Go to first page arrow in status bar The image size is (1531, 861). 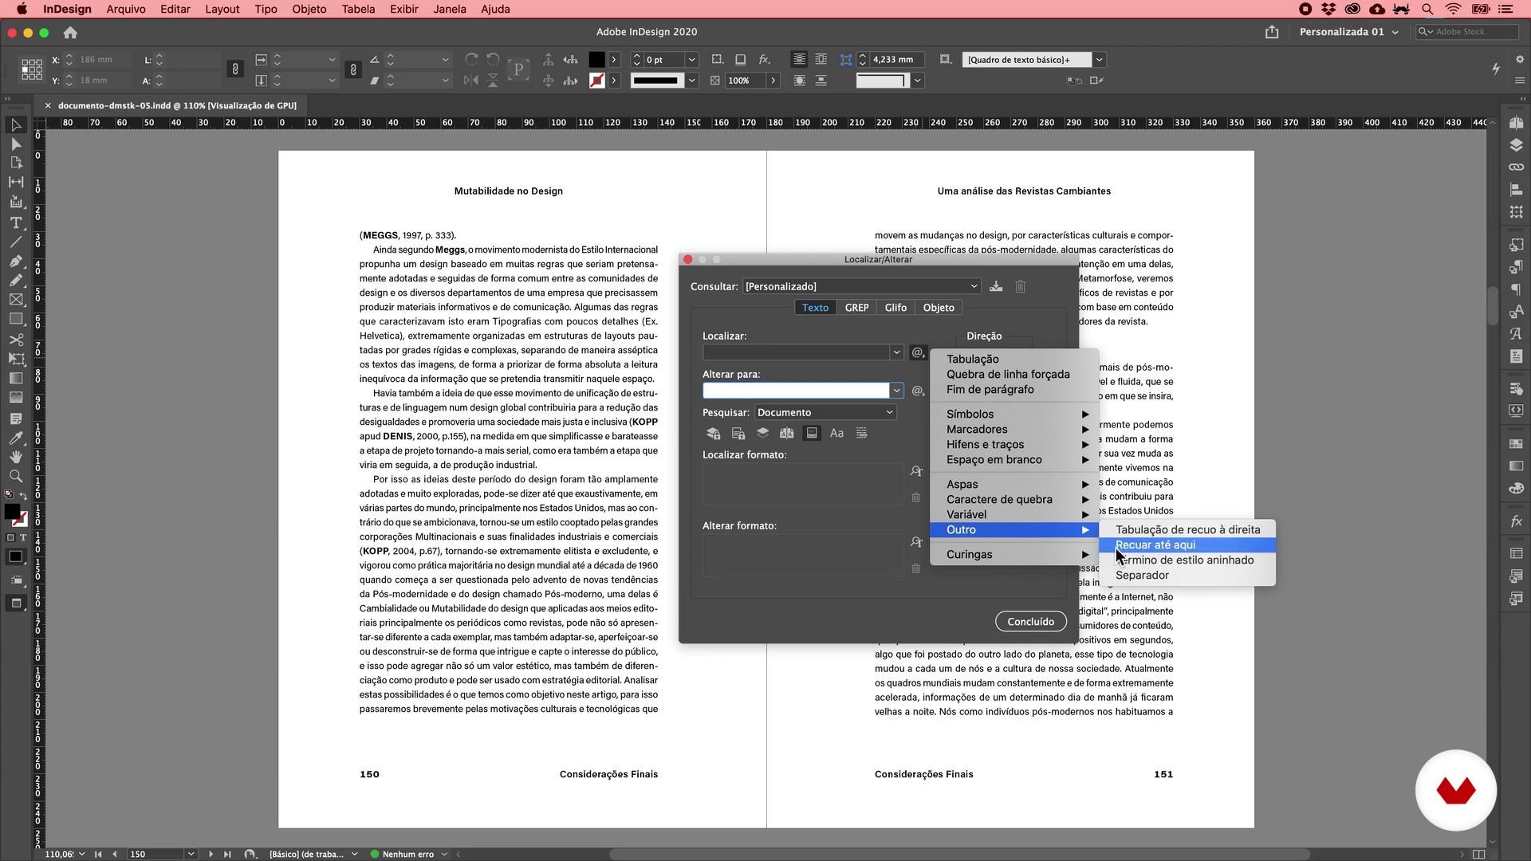pyautogui.click(x=98, y=854)
